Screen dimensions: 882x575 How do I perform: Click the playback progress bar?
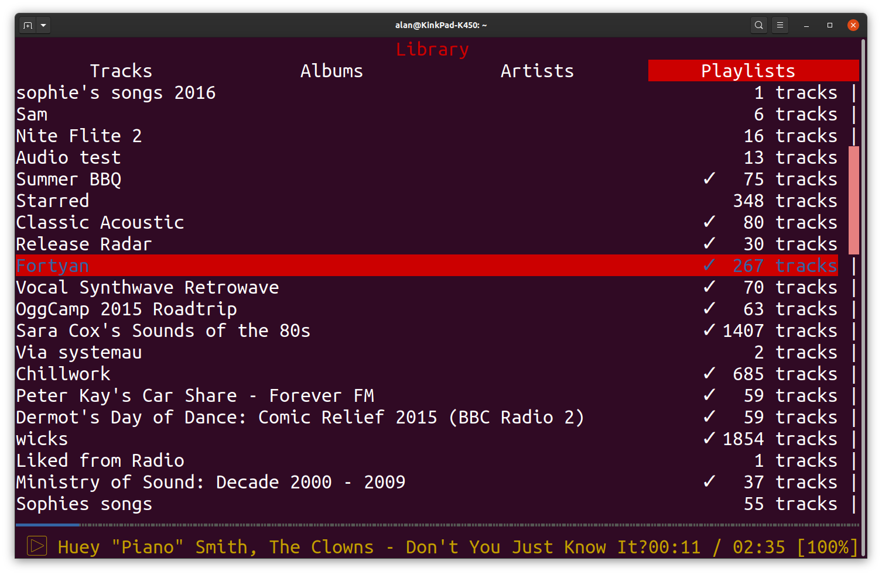click(437, 525)
